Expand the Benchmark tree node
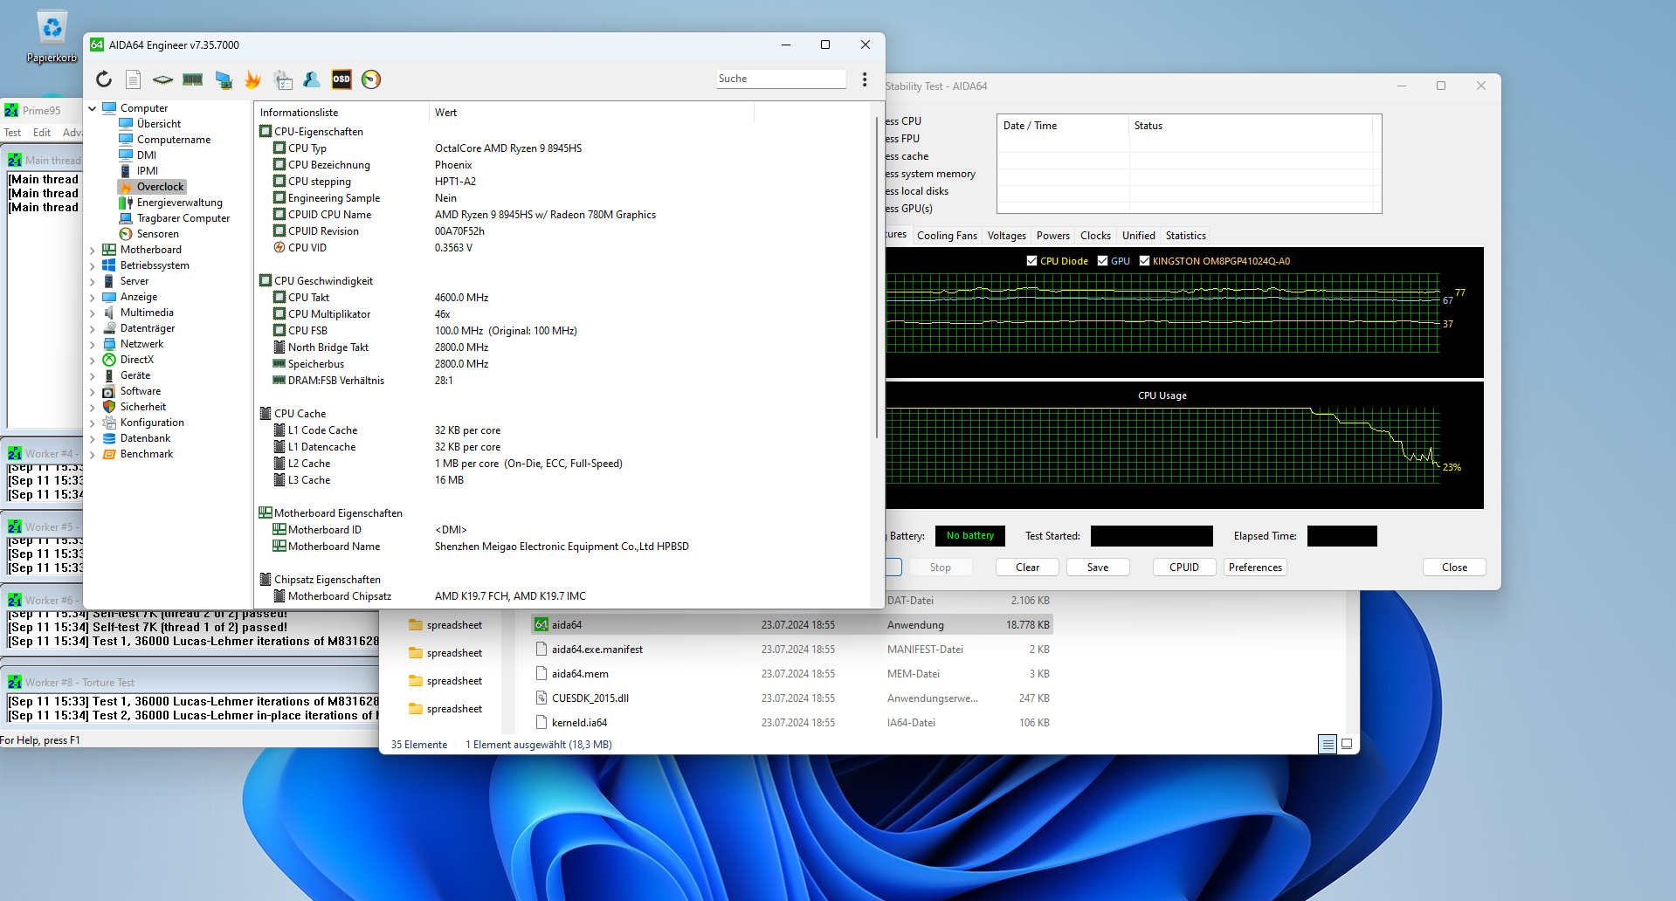The image size is (1676, 901). click(93, 455)
